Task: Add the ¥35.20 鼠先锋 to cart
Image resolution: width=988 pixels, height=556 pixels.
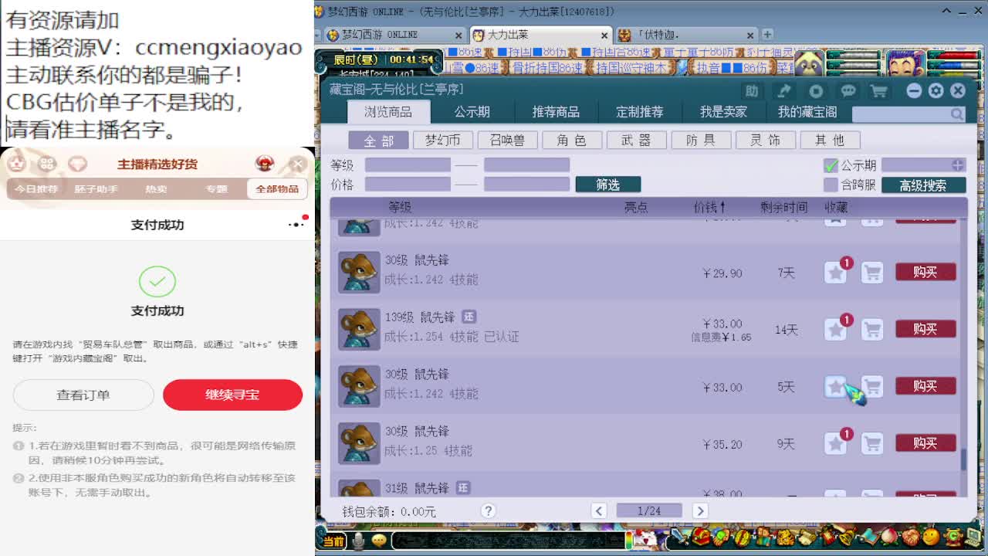Action: click(872, 444)
